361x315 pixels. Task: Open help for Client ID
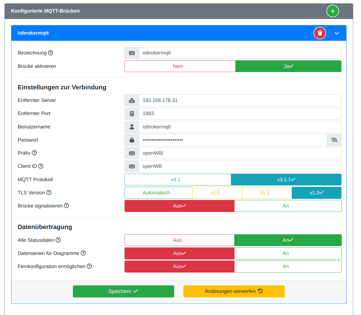point(41,166)
